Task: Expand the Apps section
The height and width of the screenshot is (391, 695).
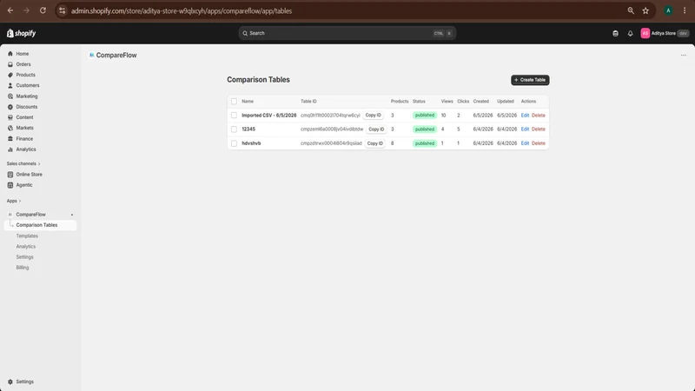Action: click(14, 201)
